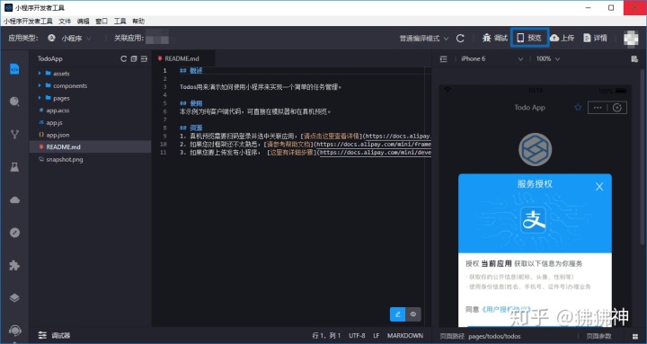
Task: Click the 这里有详细步骤 link text
Action: click(x=291, y=152)
